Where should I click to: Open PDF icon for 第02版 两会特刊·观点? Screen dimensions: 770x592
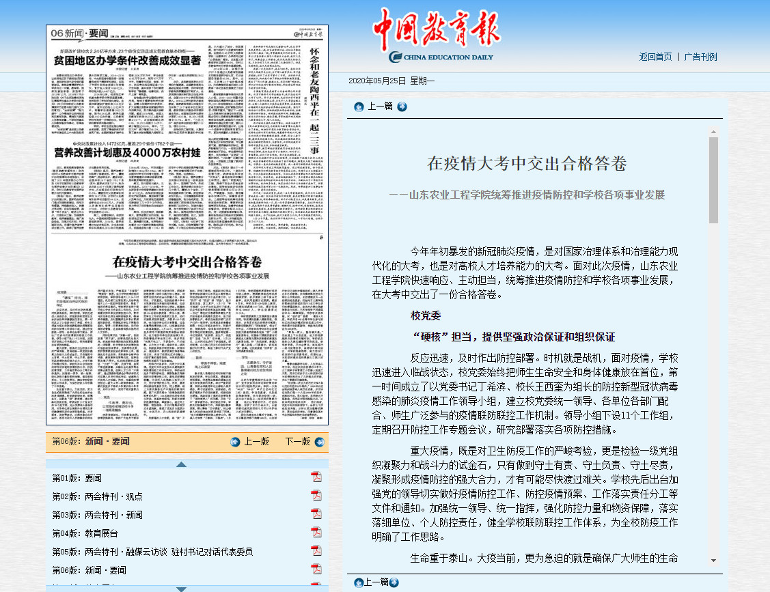tap(316, 495)
